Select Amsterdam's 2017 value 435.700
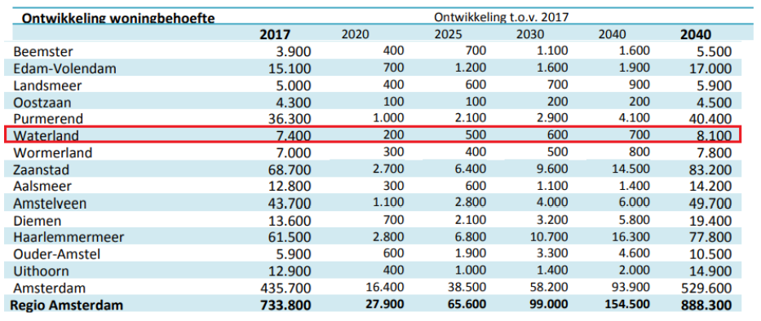 (282, 288)
